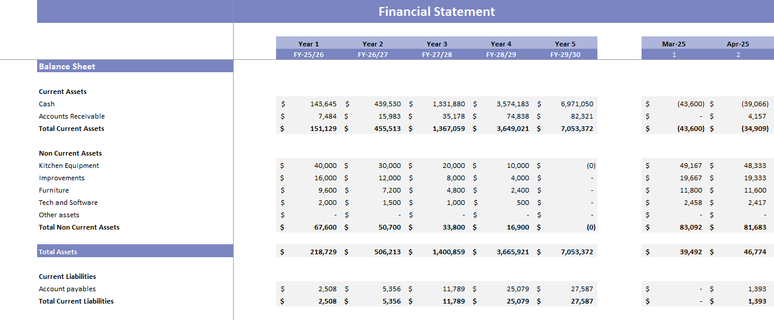Click Year 1 Accounts Receivable value 7,484

[x=327, y=116]
